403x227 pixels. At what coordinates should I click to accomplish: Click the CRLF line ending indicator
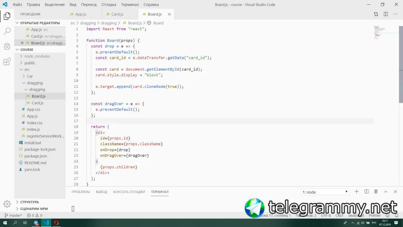(x=339, y=216)
